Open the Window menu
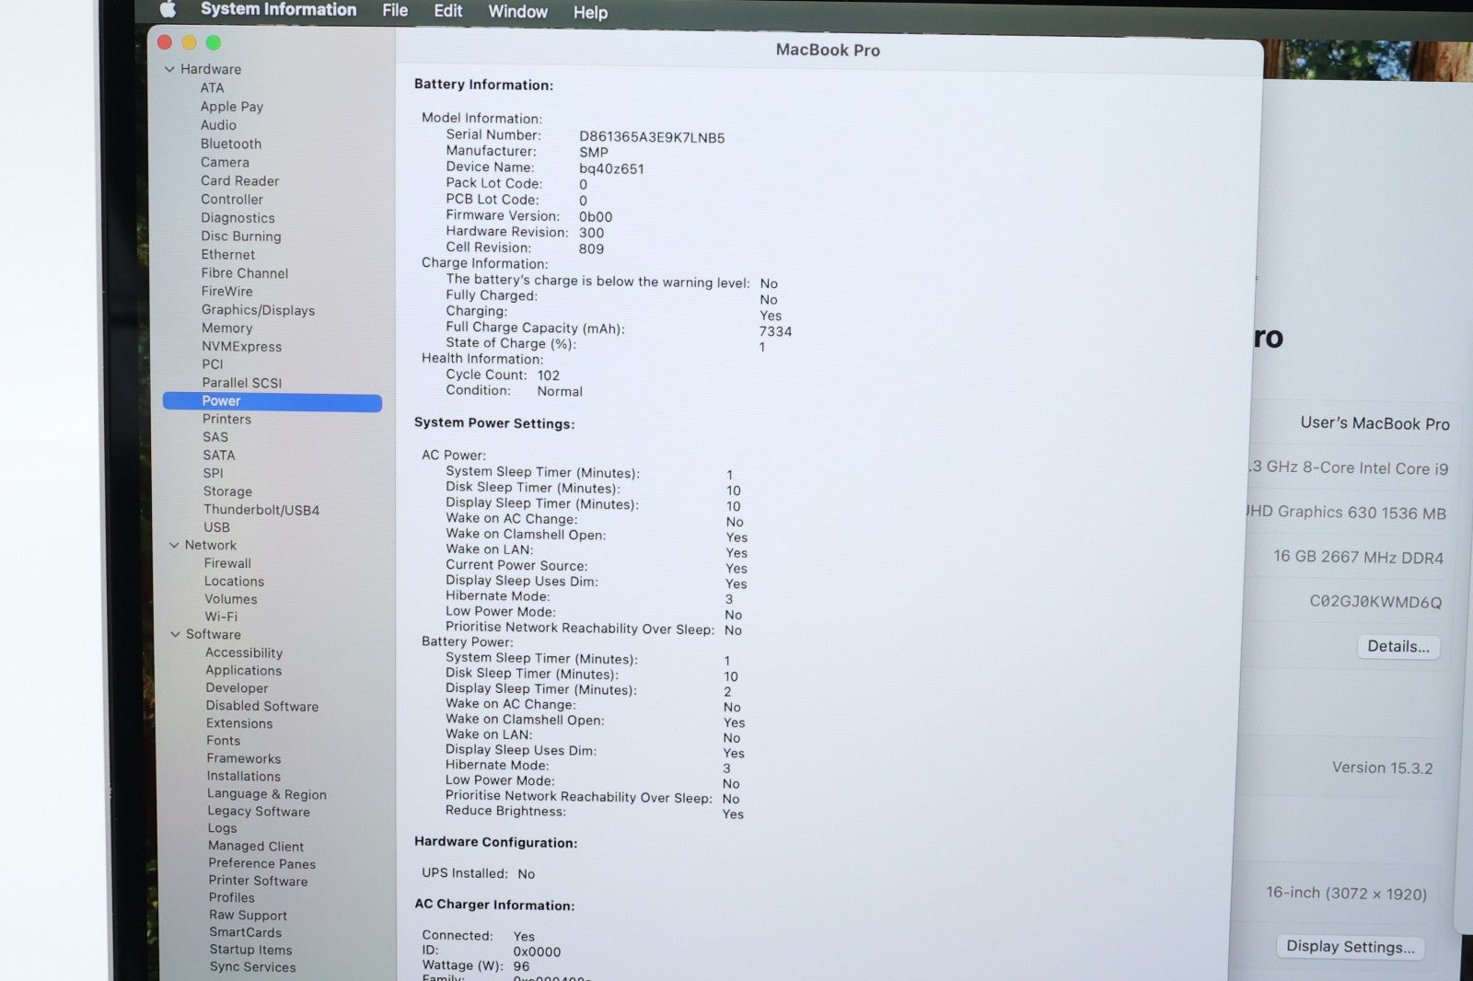Screen dimensions: 1473x981 tap(517, 12)
